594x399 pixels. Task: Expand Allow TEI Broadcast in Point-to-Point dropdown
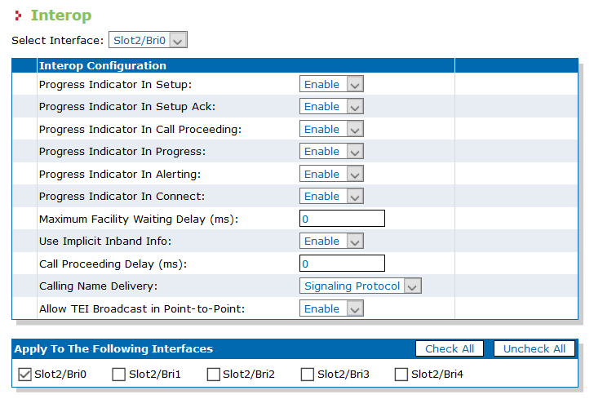pos(331,308)
